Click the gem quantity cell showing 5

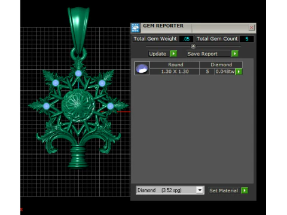(207, 72)
